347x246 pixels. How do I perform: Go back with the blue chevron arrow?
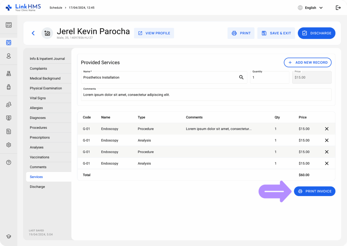pos(33,33)
